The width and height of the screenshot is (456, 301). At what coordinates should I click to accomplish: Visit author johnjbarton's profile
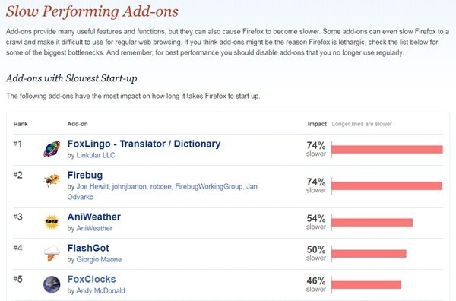click(129, 186)
